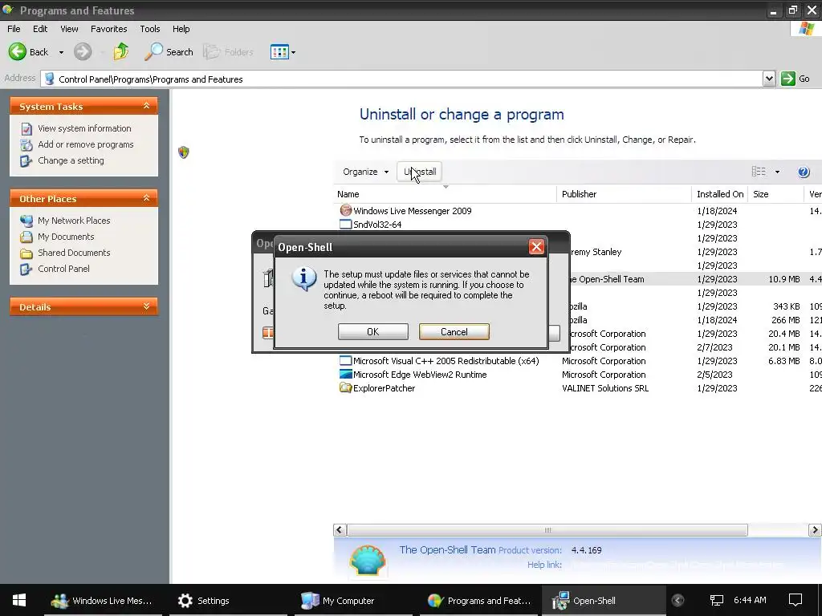Click Change a setting link
Screen dimensions: 822x616
point(71,160)
